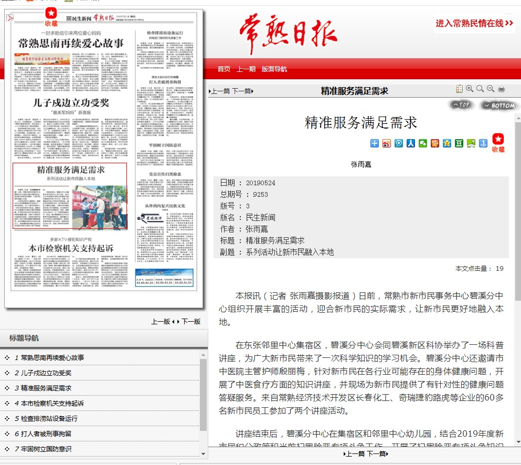Click article scrollbar down arrow
Viewport: 521px width, 465px height.
pyautogui.click(x=518, y=442)
